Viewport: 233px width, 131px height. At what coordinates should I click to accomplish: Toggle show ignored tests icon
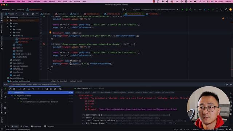14,89
